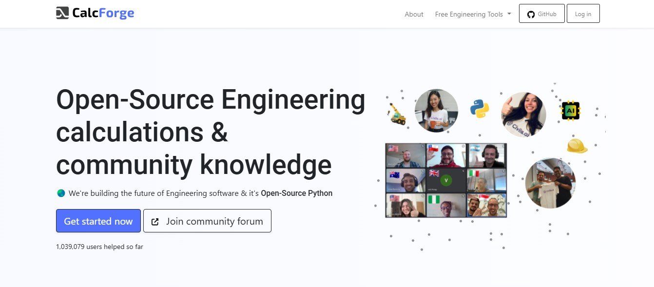Click the yellow crane icon
Image resolution: width=654 pixels, height=287 pixels.
pyautogui.click(x=398, y=114)
